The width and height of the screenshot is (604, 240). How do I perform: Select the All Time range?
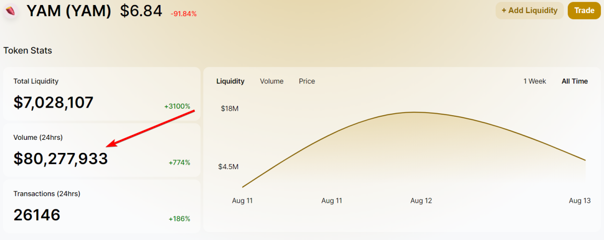pos(575,81)
